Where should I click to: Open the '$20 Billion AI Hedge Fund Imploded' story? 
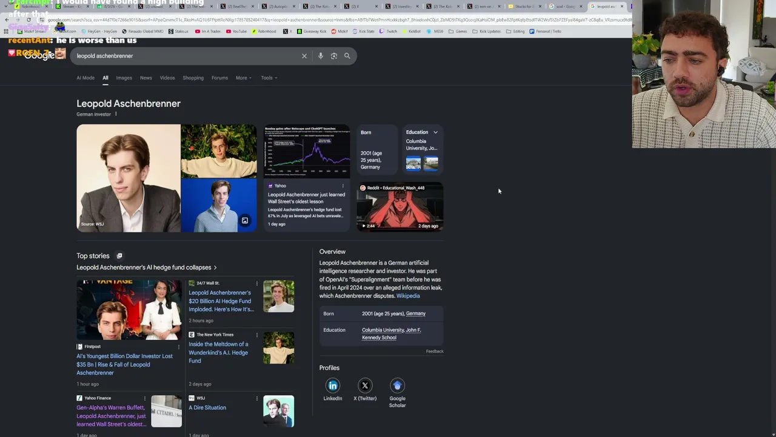click(221, 301)
